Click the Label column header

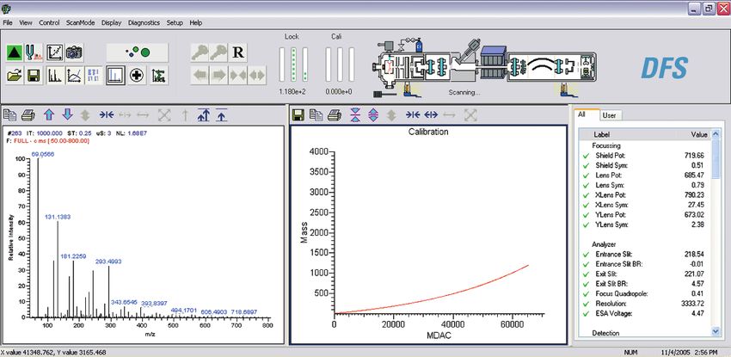[601, 134]
